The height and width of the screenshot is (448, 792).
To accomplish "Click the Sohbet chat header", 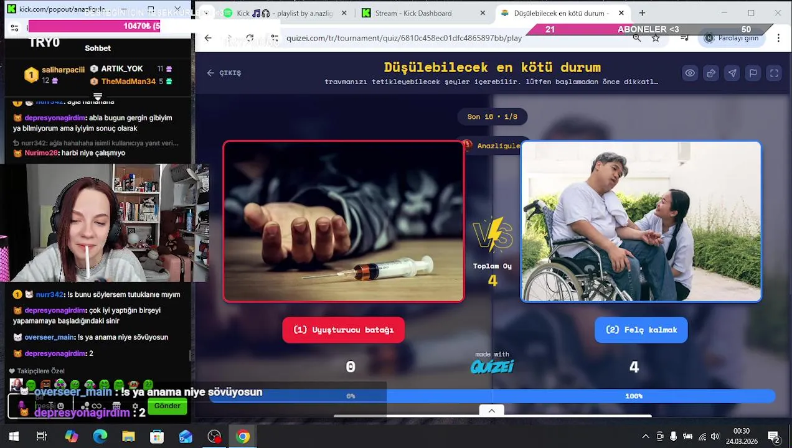I will point(98,48).
